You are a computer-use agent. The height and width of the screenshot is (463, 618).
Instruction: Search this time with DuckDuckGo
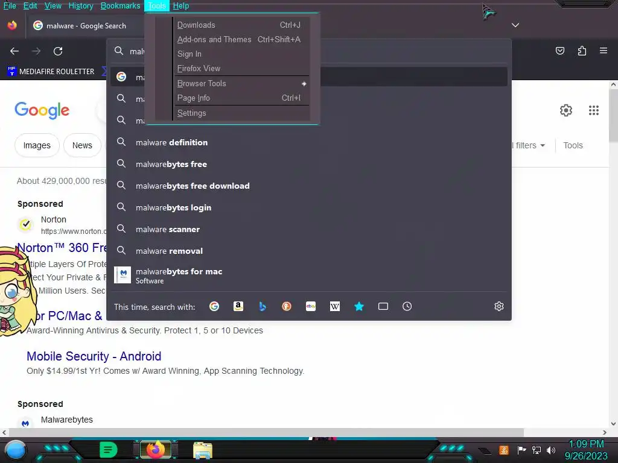coord(287,306)
